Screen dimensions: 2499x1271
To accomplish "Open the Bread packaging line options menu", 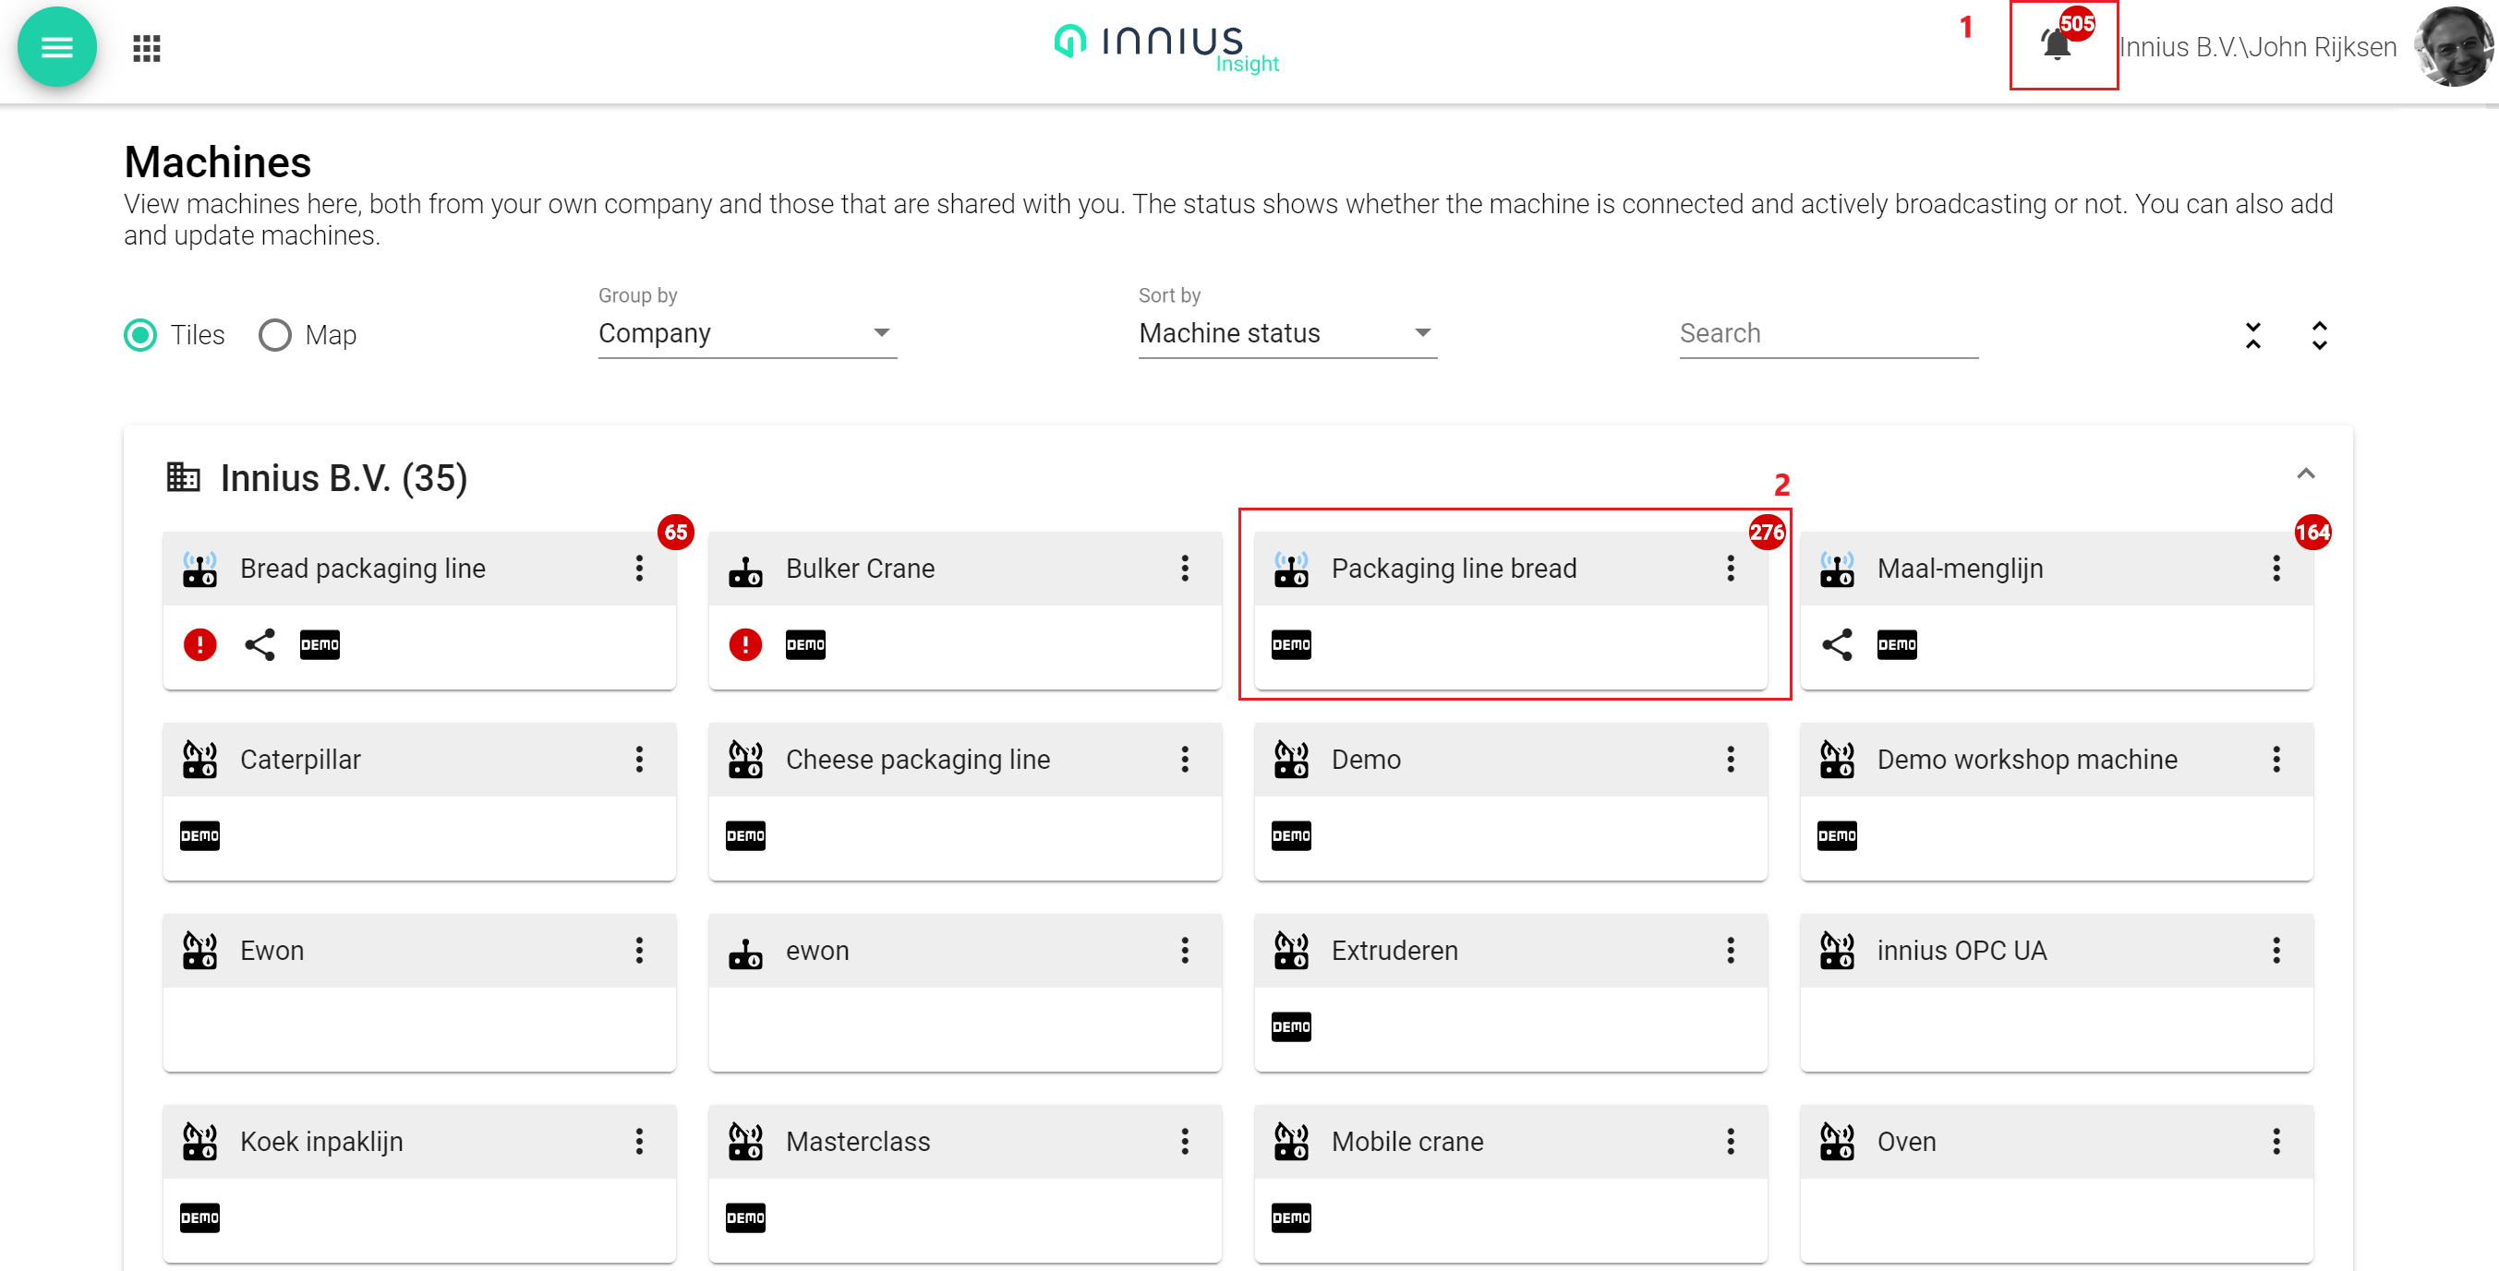I will 639,569.
